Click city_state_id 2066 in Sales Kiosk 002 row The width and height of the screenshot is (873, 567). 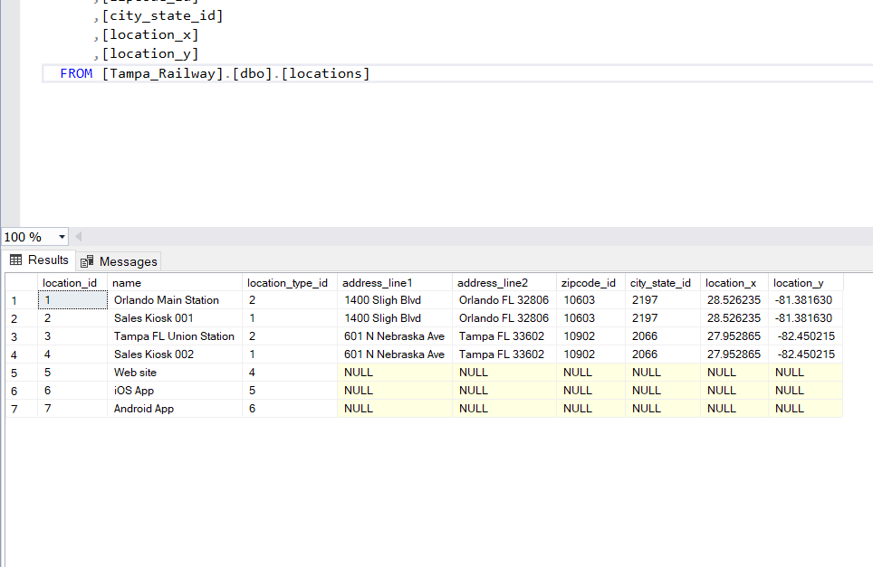click(x=663, y=354)
